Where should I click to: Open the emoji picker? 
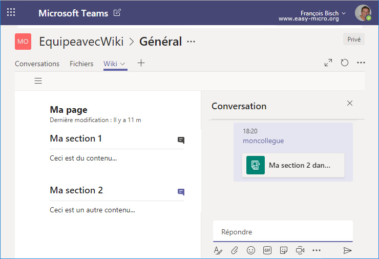pyautogui.click(x=251, y=250)
